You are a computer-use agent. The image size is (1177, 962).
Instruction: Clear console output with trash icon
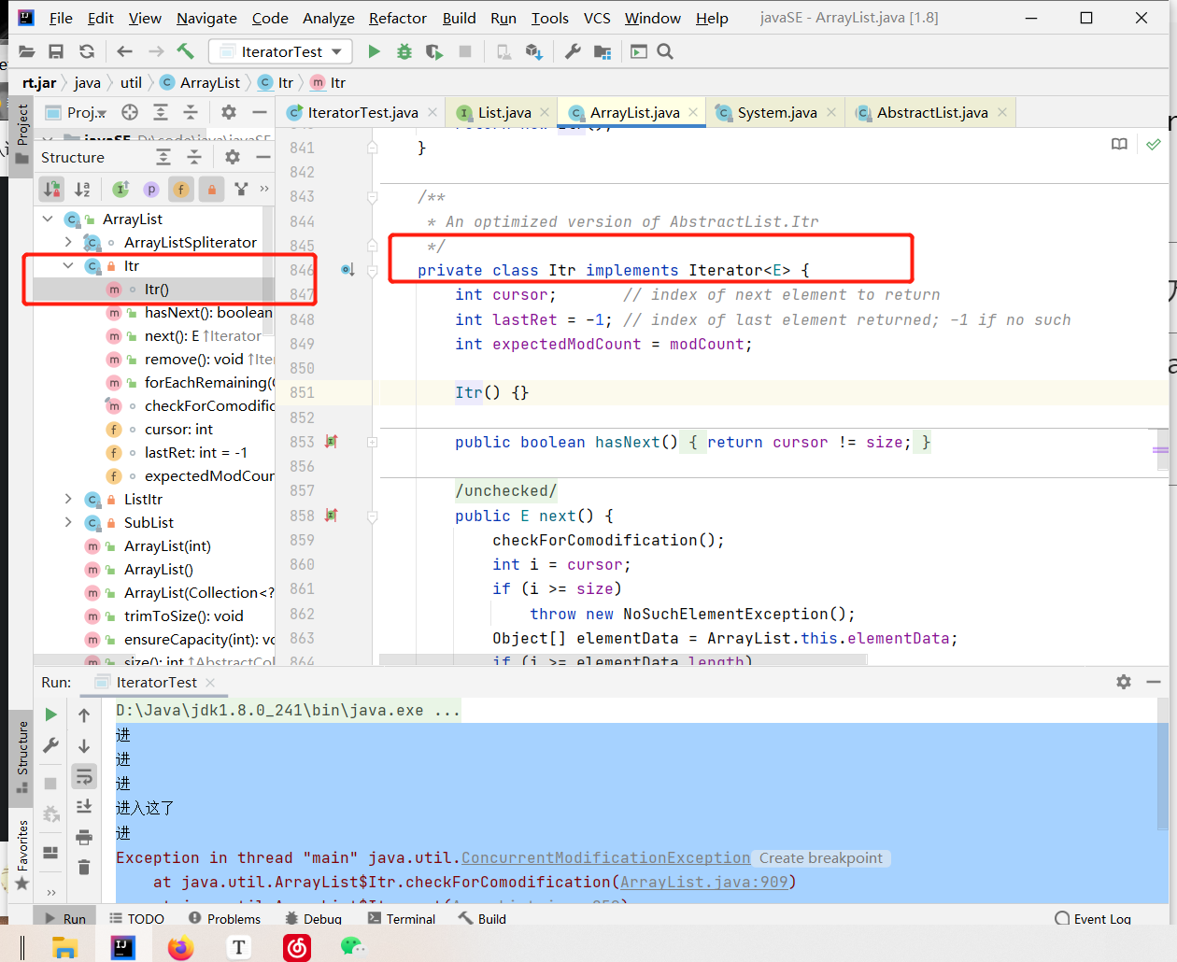point(84,867)
